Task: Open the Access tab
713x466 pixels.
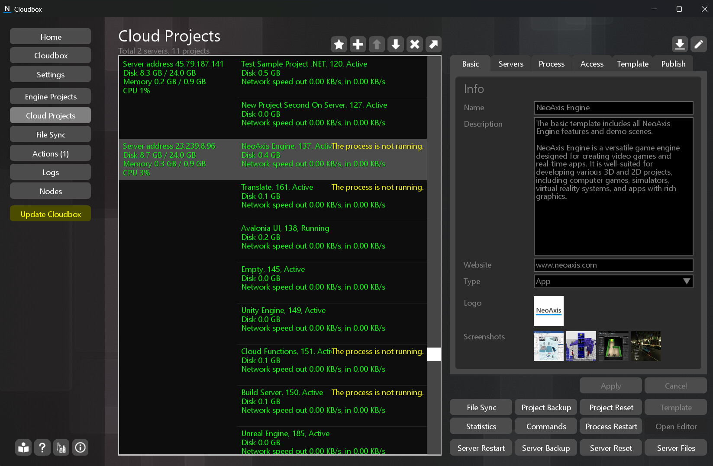Action: [x=592, y=64]
